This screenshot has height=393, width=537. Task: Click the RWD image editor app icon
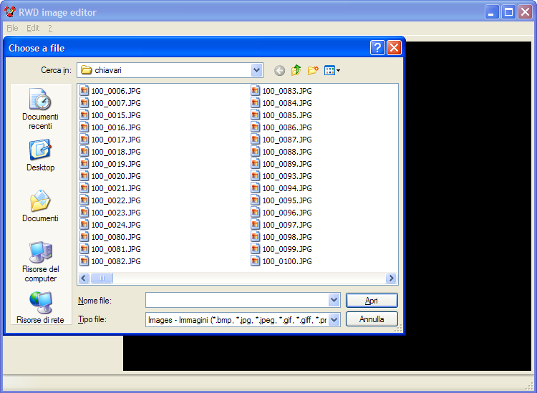(9, 11)
